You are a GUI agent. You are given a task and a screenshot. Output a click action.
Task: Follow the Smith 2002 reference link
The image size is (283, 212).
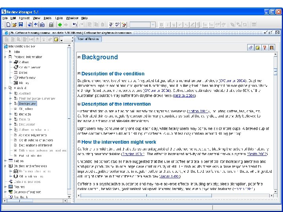257,154
